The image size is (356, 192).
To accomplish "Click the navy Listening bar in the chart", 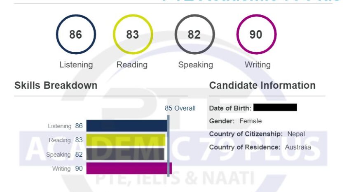I will pyautogui.click(x=126, y=126).
